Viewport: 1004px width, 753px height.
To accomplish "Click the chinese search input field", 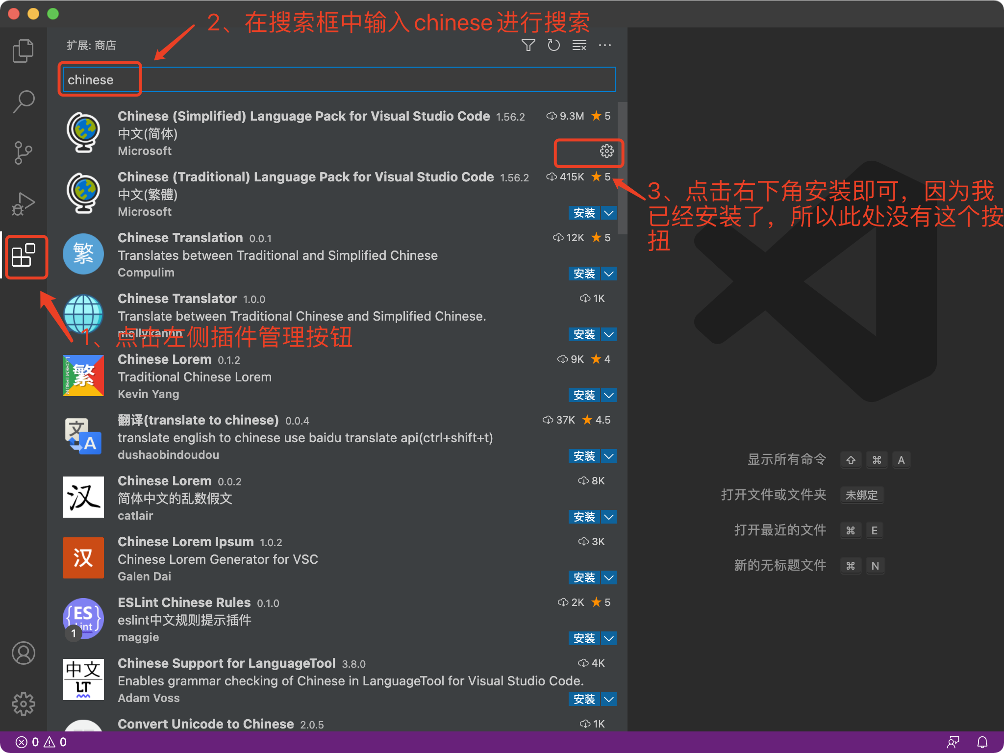I will tap(294, 79).
